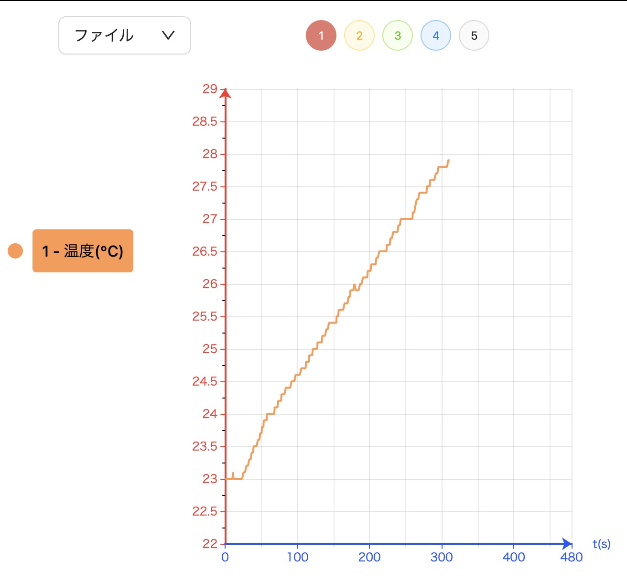This screenshot has height=582, width=627.
Task: Click the 300 tick label on time axis
Action: coord(442,557)
